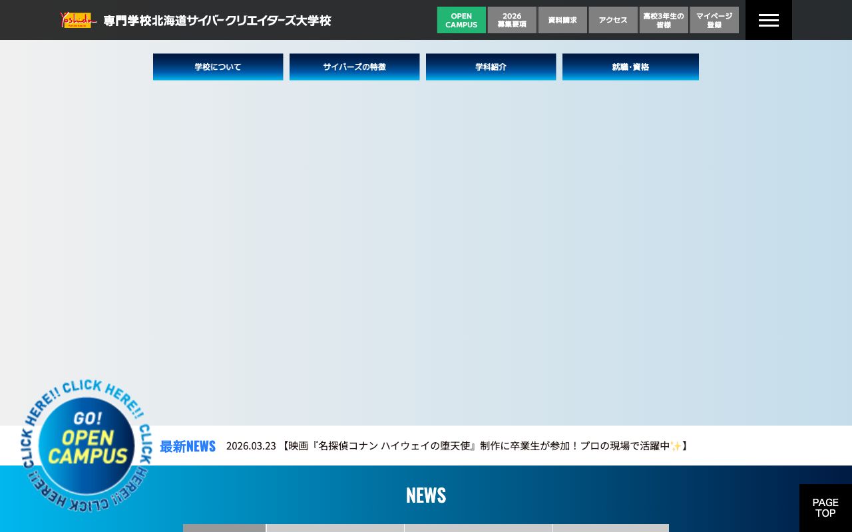
Task: Click the GO! OPEN CAMPUS circular badge
Action: coord(87,446)
